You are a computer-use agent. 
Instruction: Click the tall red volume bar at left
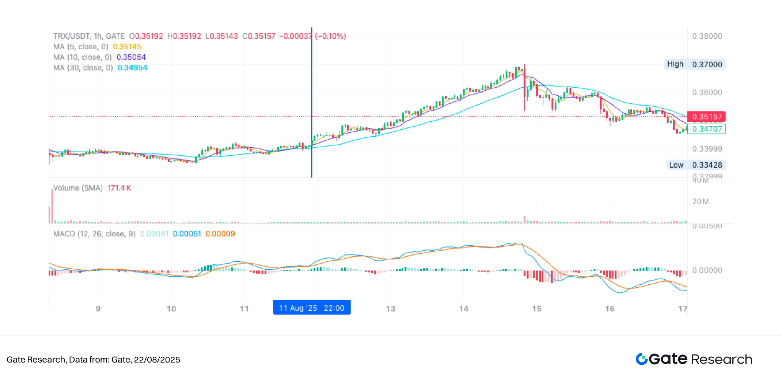(52, 206)
